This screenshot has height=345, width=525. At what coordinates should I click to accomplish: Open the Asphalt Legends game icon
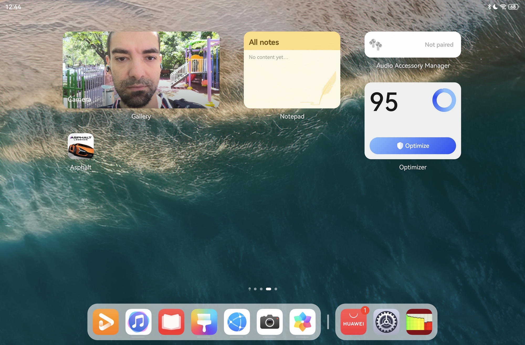(81, 146)
